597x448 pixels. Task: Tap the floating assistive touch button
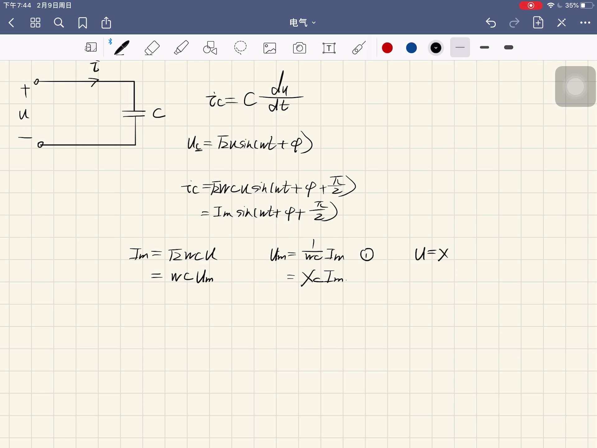tap(575, 86)
